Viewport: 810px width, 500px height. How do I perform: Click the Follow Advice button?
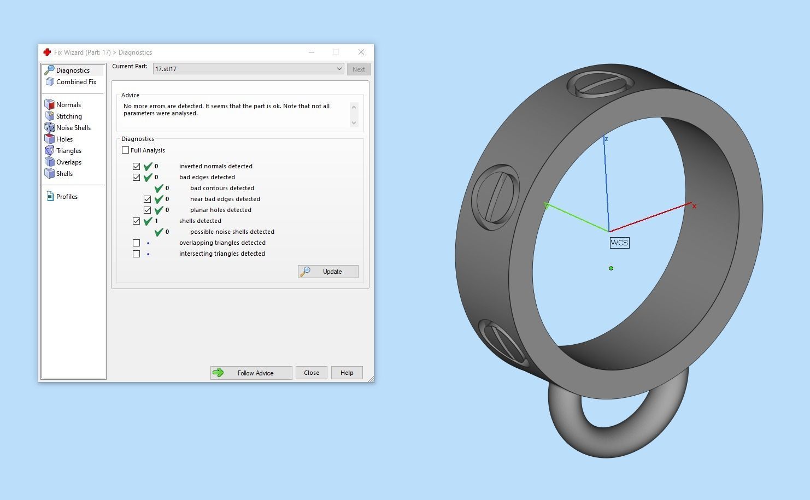coord(251,373)
